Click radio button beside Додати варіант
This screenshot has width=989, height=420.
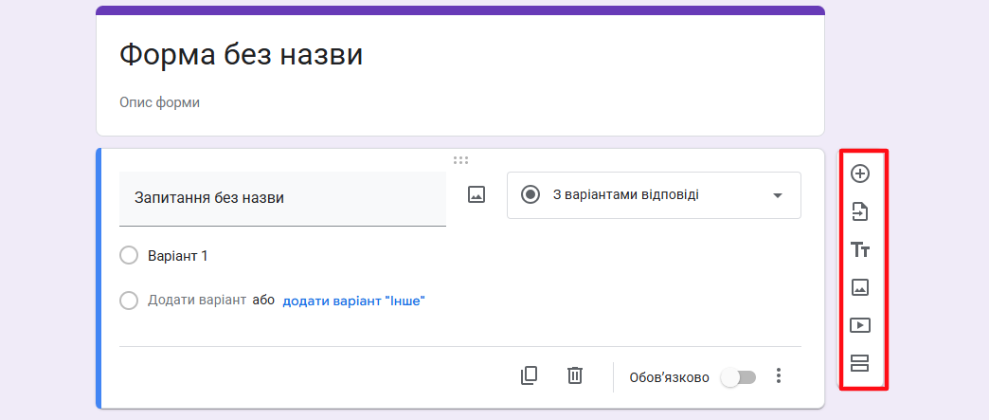[x=130, y=301]
